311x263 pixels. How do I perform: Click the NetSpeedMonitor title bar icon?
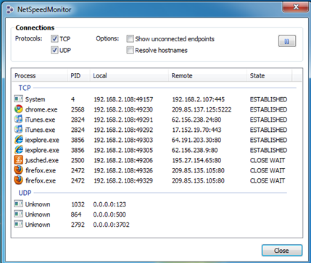click(x=10, y=9)
